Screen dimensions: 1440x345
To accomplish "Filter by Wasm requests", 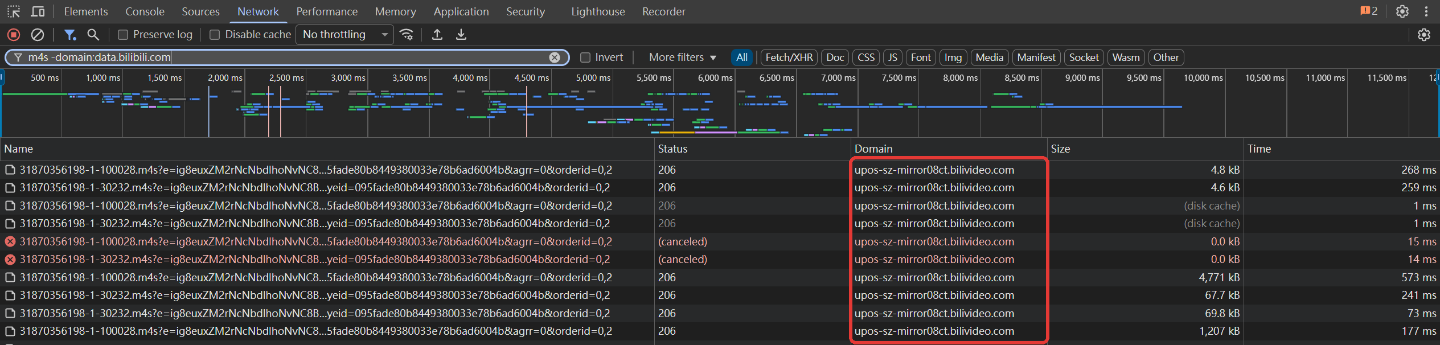I will pos(1126,57).
